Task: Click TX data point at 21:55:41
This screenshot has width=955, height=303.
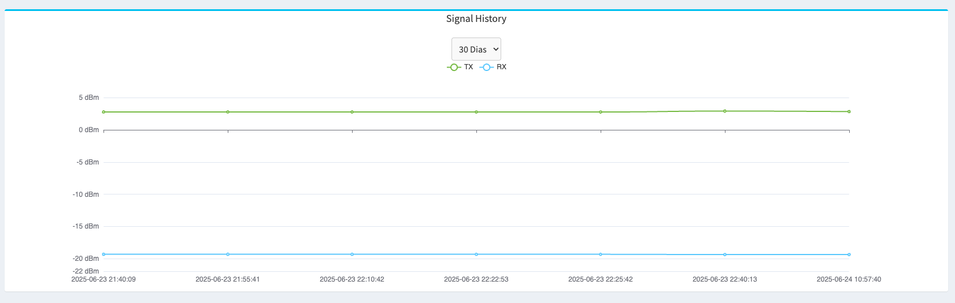Action: click(228, 112)
